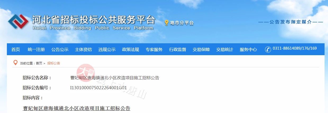Open the 违规公示 menu item
This screenshot has height=113, width=328.
coord(107,49)
